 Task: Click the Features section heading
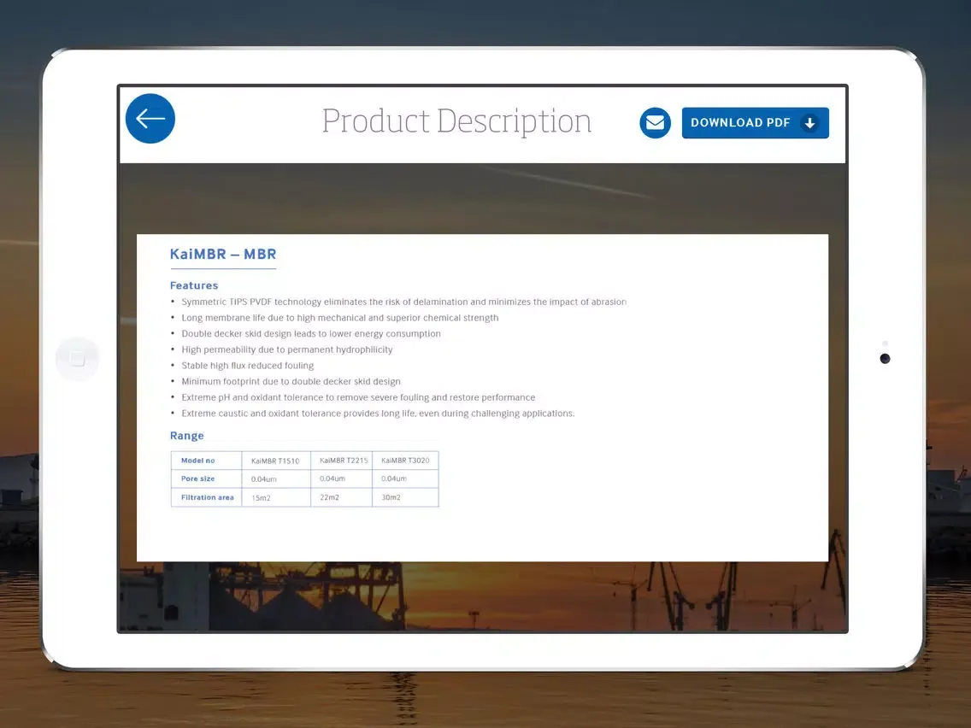(x=194, y=285)
